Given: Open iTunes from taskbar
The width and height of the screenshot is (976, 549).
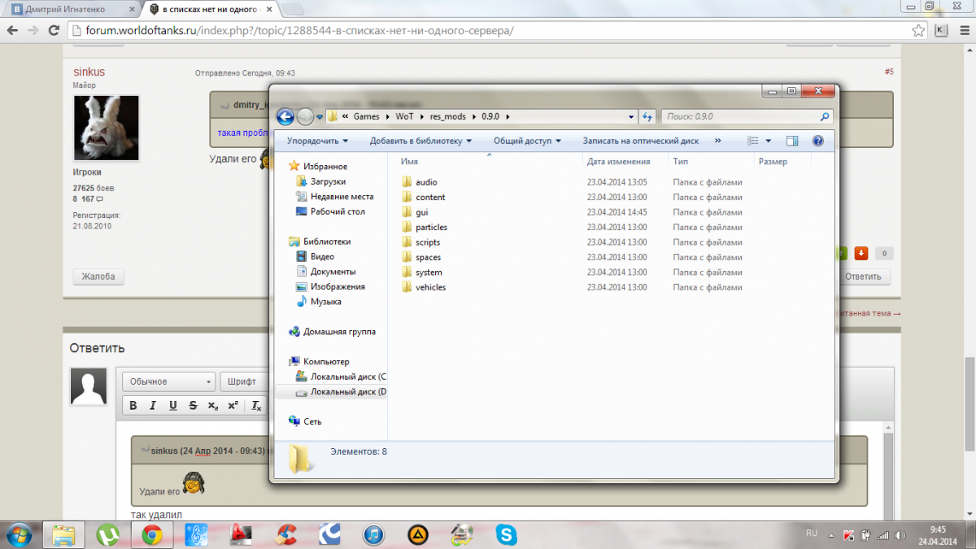Looking at the screenshot, I should tap(373, 534).
